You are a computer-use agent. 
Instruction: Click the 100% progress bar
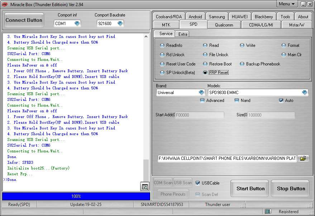[x=76, y=196]
